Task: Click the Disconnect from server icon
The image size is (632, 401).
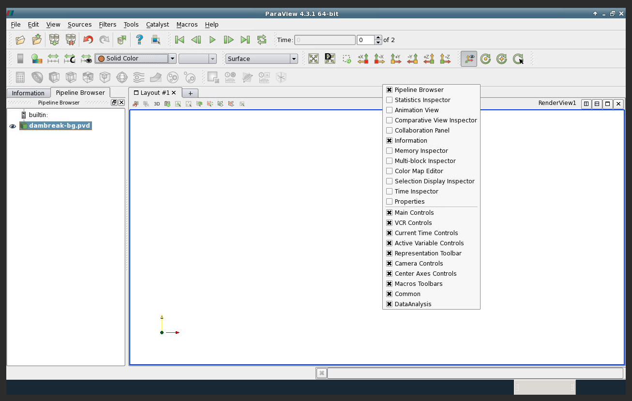Action: point(71,40)
